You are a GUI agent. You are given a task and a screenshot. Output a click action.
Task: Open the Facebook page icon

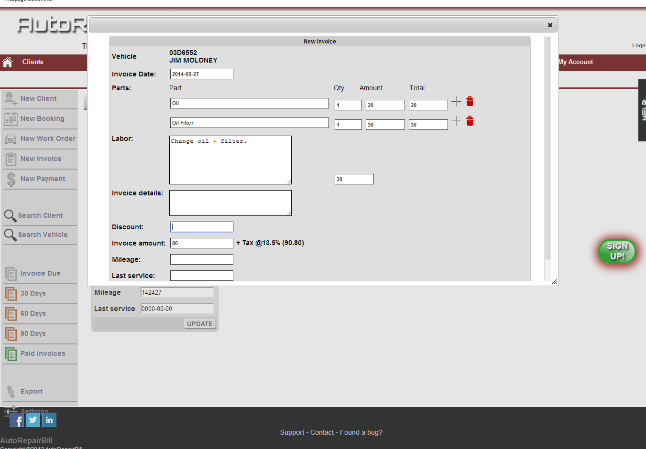17,420
